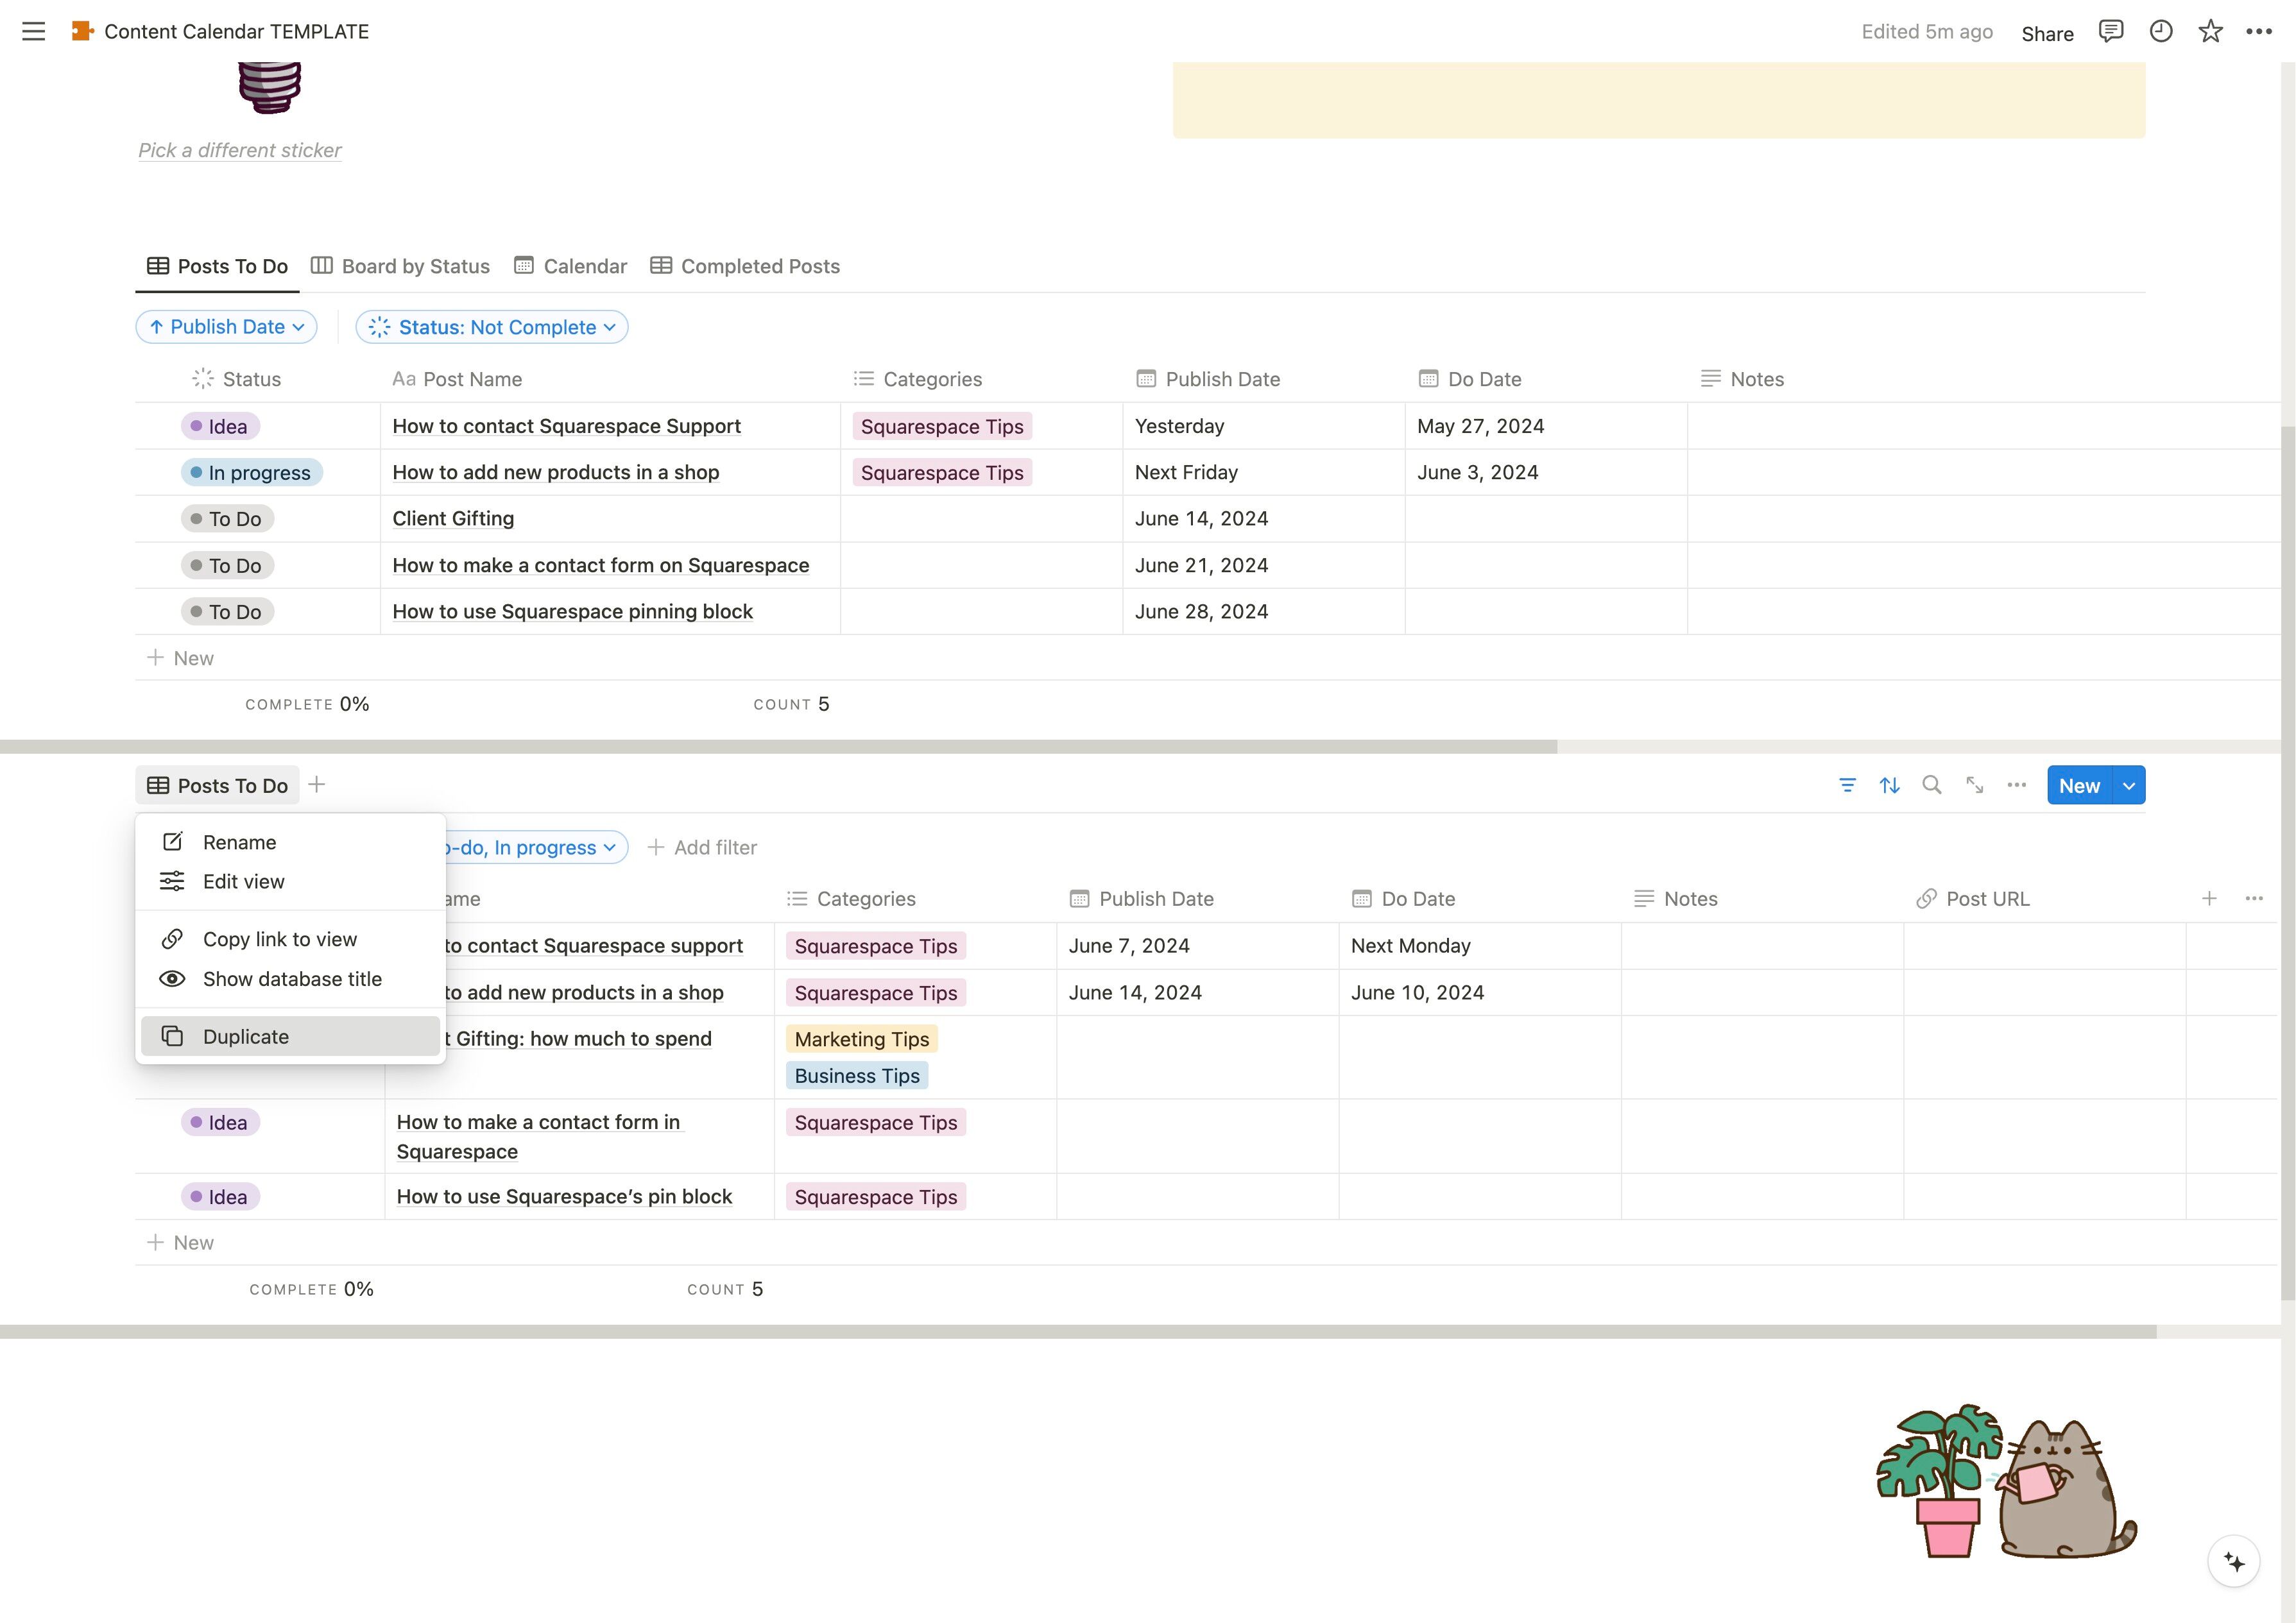Open page comments icon
The image size is (2296, 1623).
coord(2110,31)
